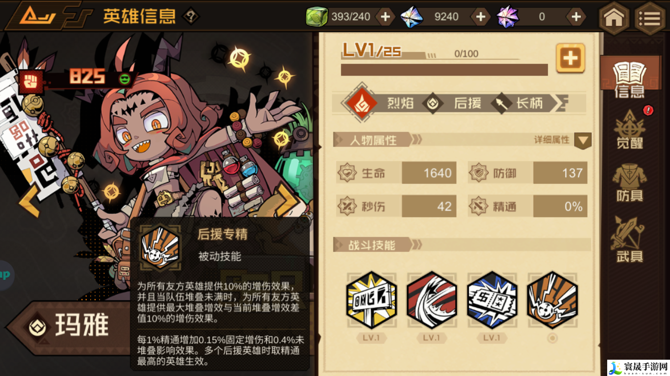Select the red slash skill icon

(432, 300)
